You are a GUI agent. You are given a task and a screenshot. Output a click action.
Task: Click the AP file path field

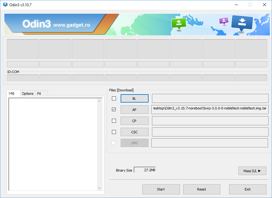210,109
